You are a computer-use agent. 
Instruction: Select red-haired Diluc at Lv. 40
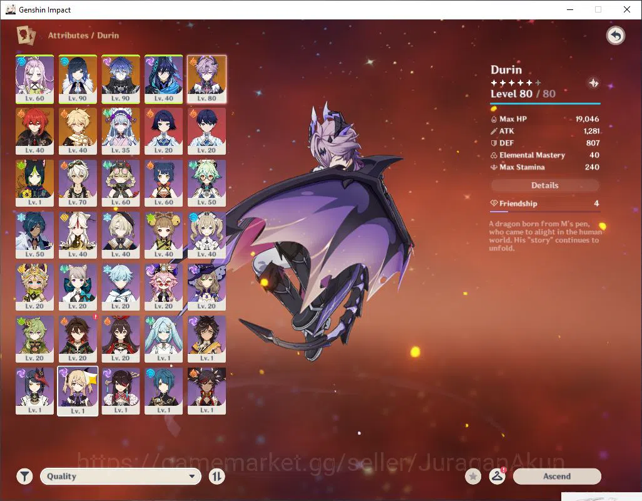(35, 131)
